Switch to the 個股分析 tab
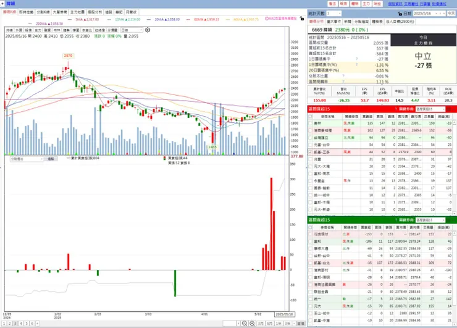This screenshot has width=457, height=328. pyautogui.click(x=95, y=12)
